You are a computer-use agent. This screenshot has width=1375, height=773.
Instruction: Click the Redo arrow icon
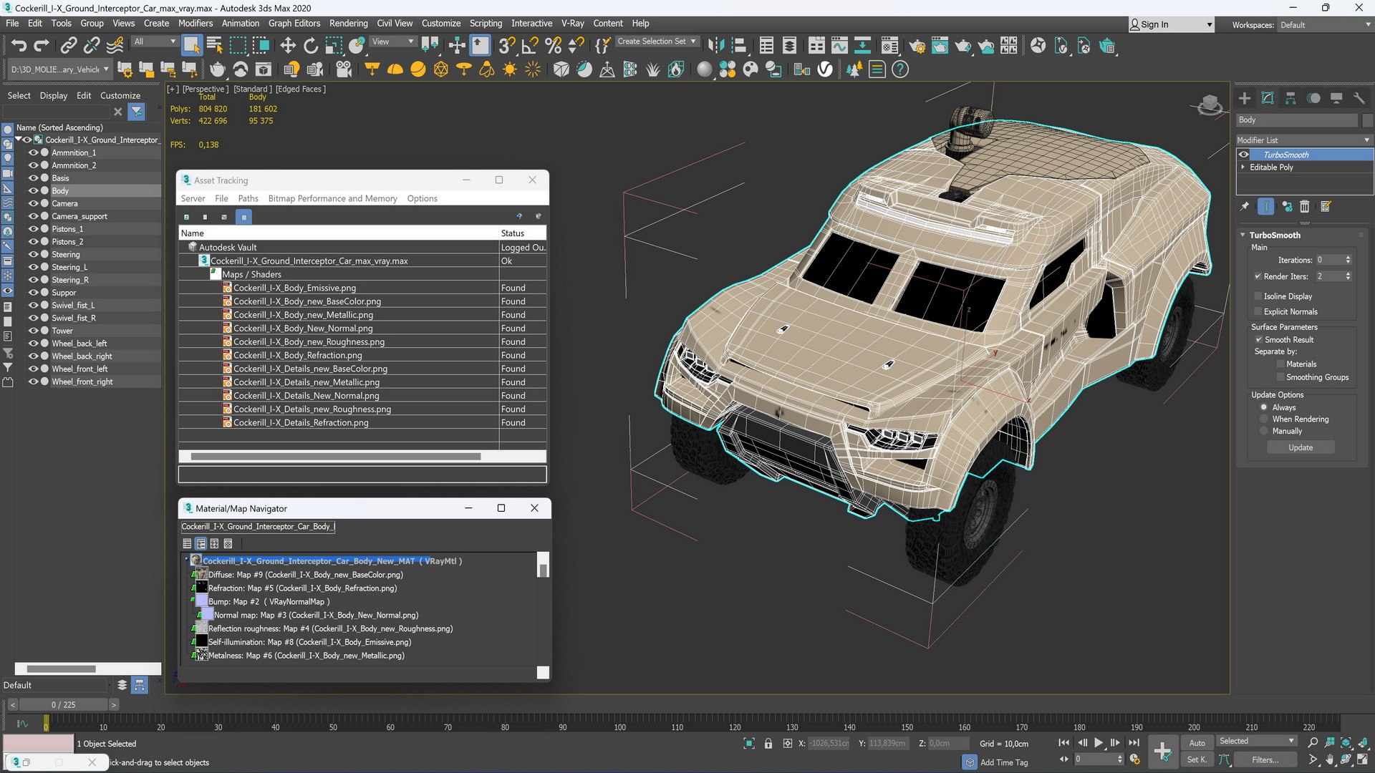pyautogui.click(x=42, y=46)
